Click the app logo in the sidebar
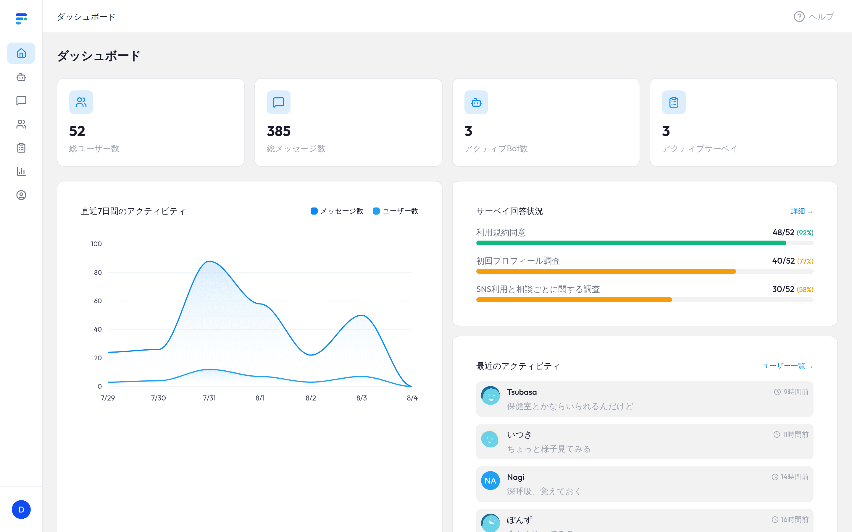 coord(21,19)
